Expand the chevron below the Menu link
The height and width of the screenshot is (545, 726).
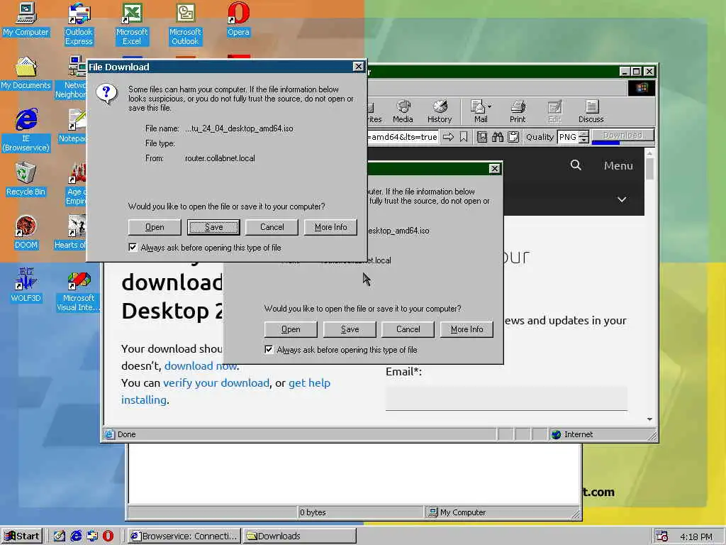[x=622, y=199]
